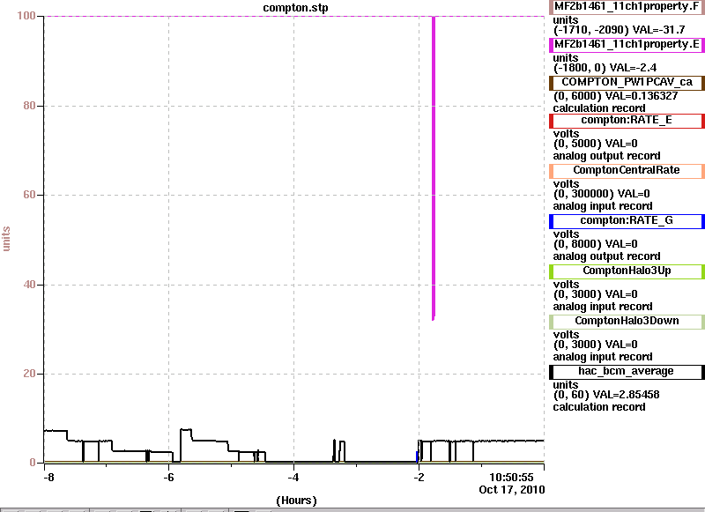The image size is (705, 512).
Task: Click the y-axis tick value 80
Action: point(29,106)
